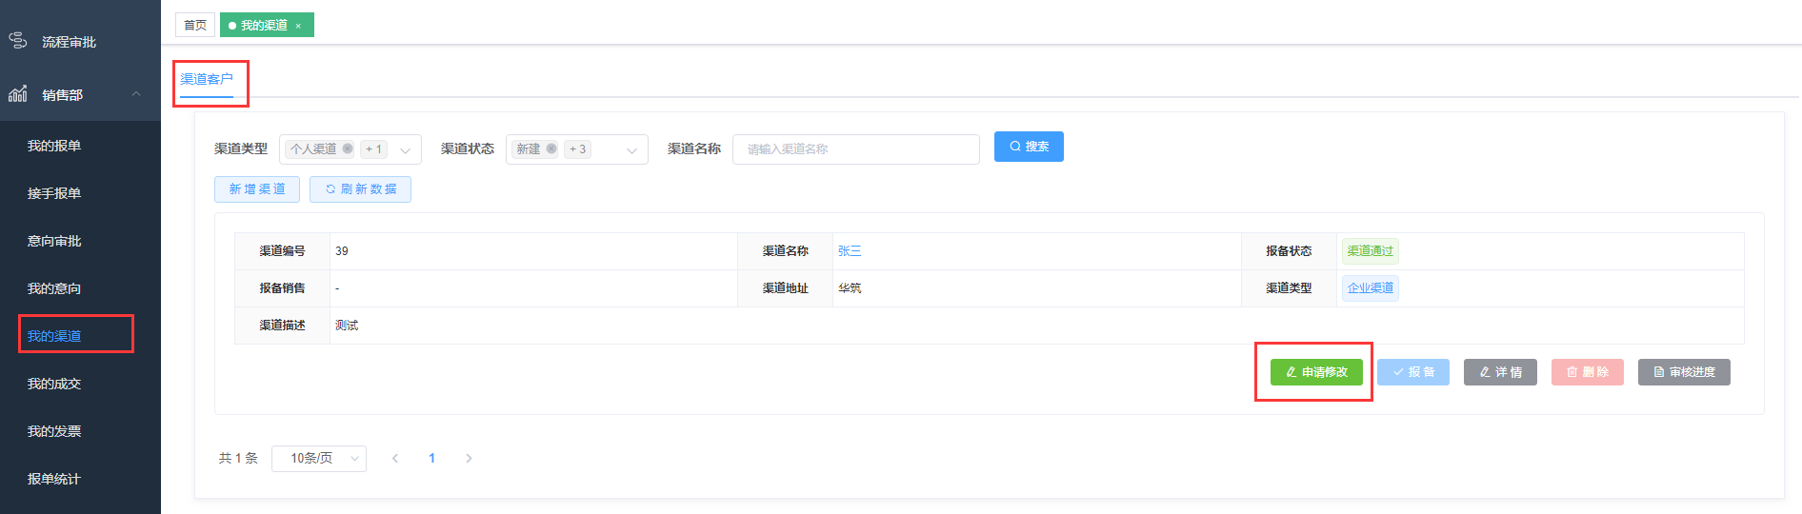Switch to the 首页 tab
Screen dimensions: 1802x514
[194, 25]
